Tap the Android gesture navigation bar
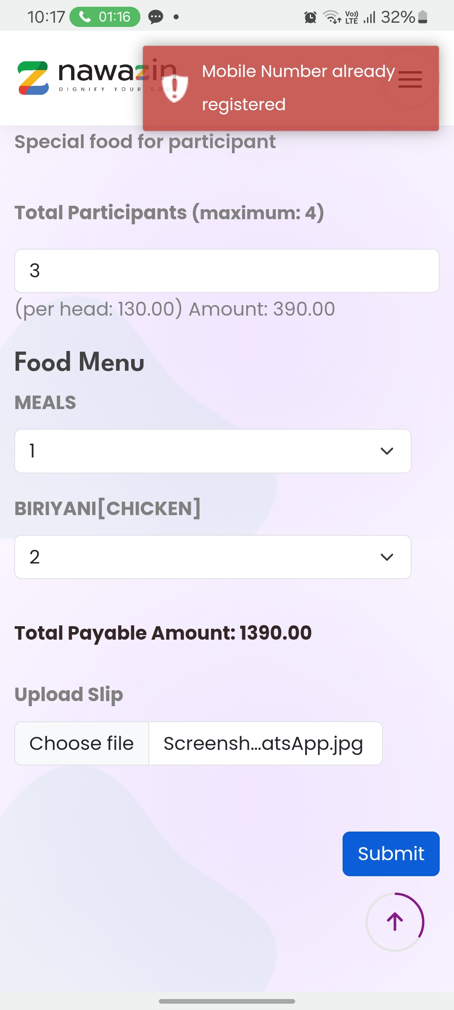454x1010 pixels. (227, 1001)
